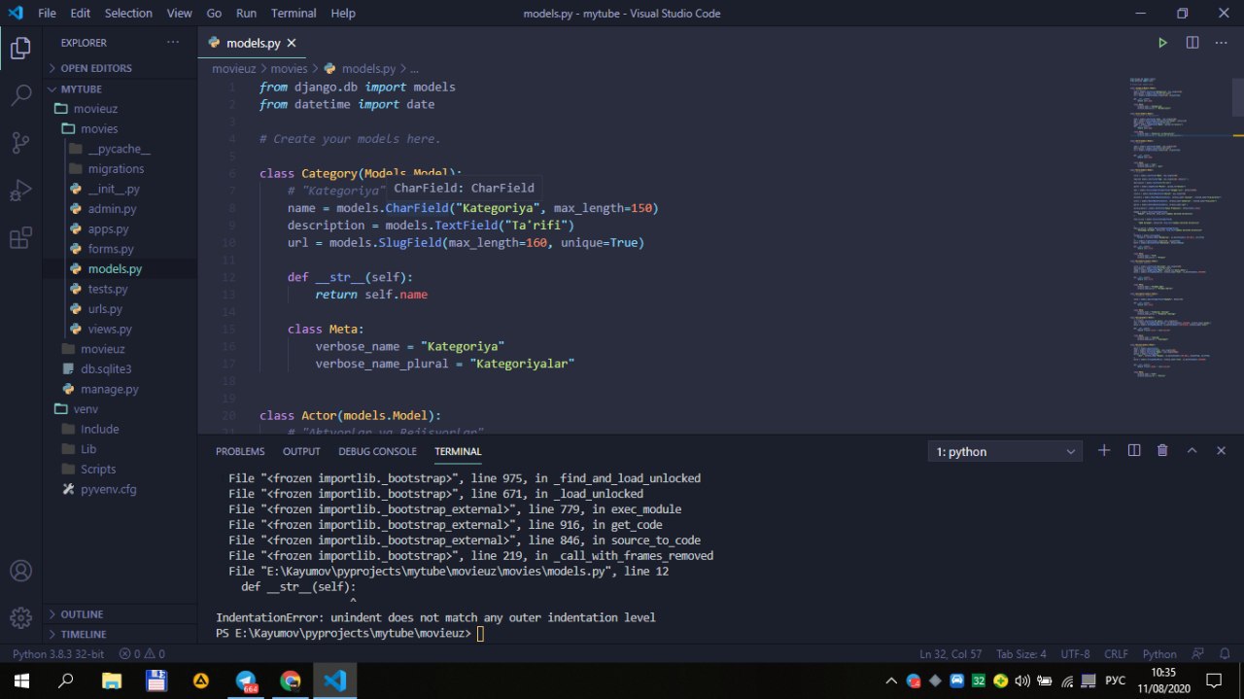Change indentation via Tab Size: 4
Image resolution: width=1244 pixels, height=699 pixels.
pyautogui.click(x=1021, y=654)
